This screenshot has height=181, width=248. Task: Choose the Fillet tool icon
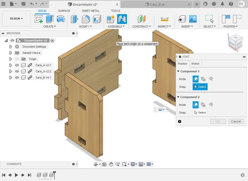click(x=86, y=19)
